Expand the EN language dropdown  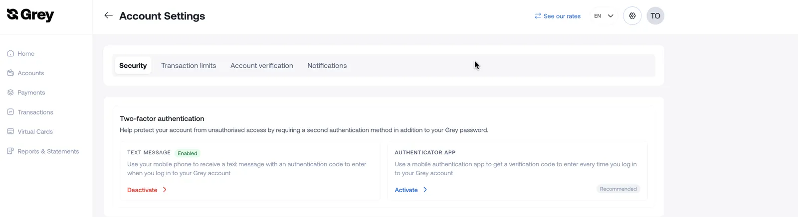click(x=604, y=16)
